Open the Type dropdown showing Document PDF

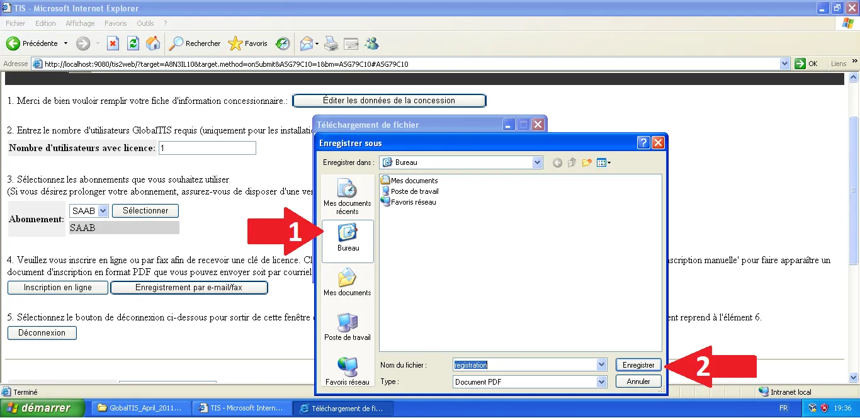point(601,381)
